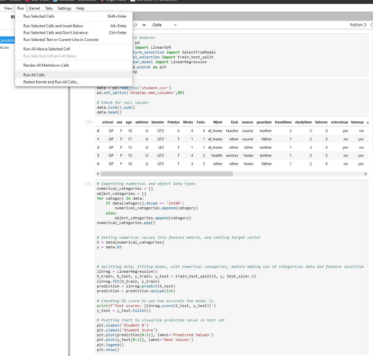Screen dimensions: 373x356
Task: Click inside the code line 'data.head()'
Action: point(109,112)
